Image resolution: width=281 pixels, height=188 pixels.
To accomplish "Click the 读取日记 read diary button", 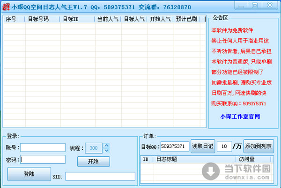I will click(203, 146).
